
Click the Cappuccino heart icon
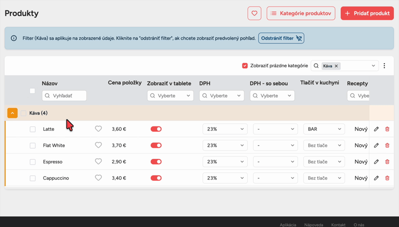(98, 178)
